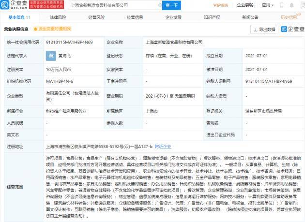Open the 经营信息 tab
The image size is (305, 222).
135,17
